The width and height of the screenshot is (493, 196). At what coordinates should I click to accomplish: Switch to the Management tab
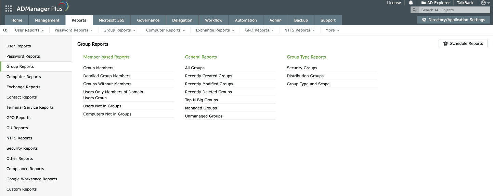click(x=47, y=20)
